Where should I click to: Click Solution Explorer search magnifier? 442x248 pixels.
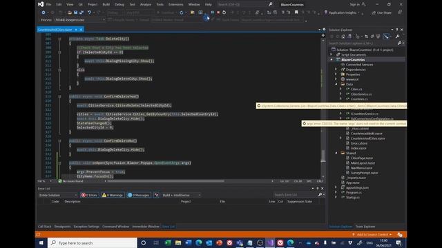[399, 43]
